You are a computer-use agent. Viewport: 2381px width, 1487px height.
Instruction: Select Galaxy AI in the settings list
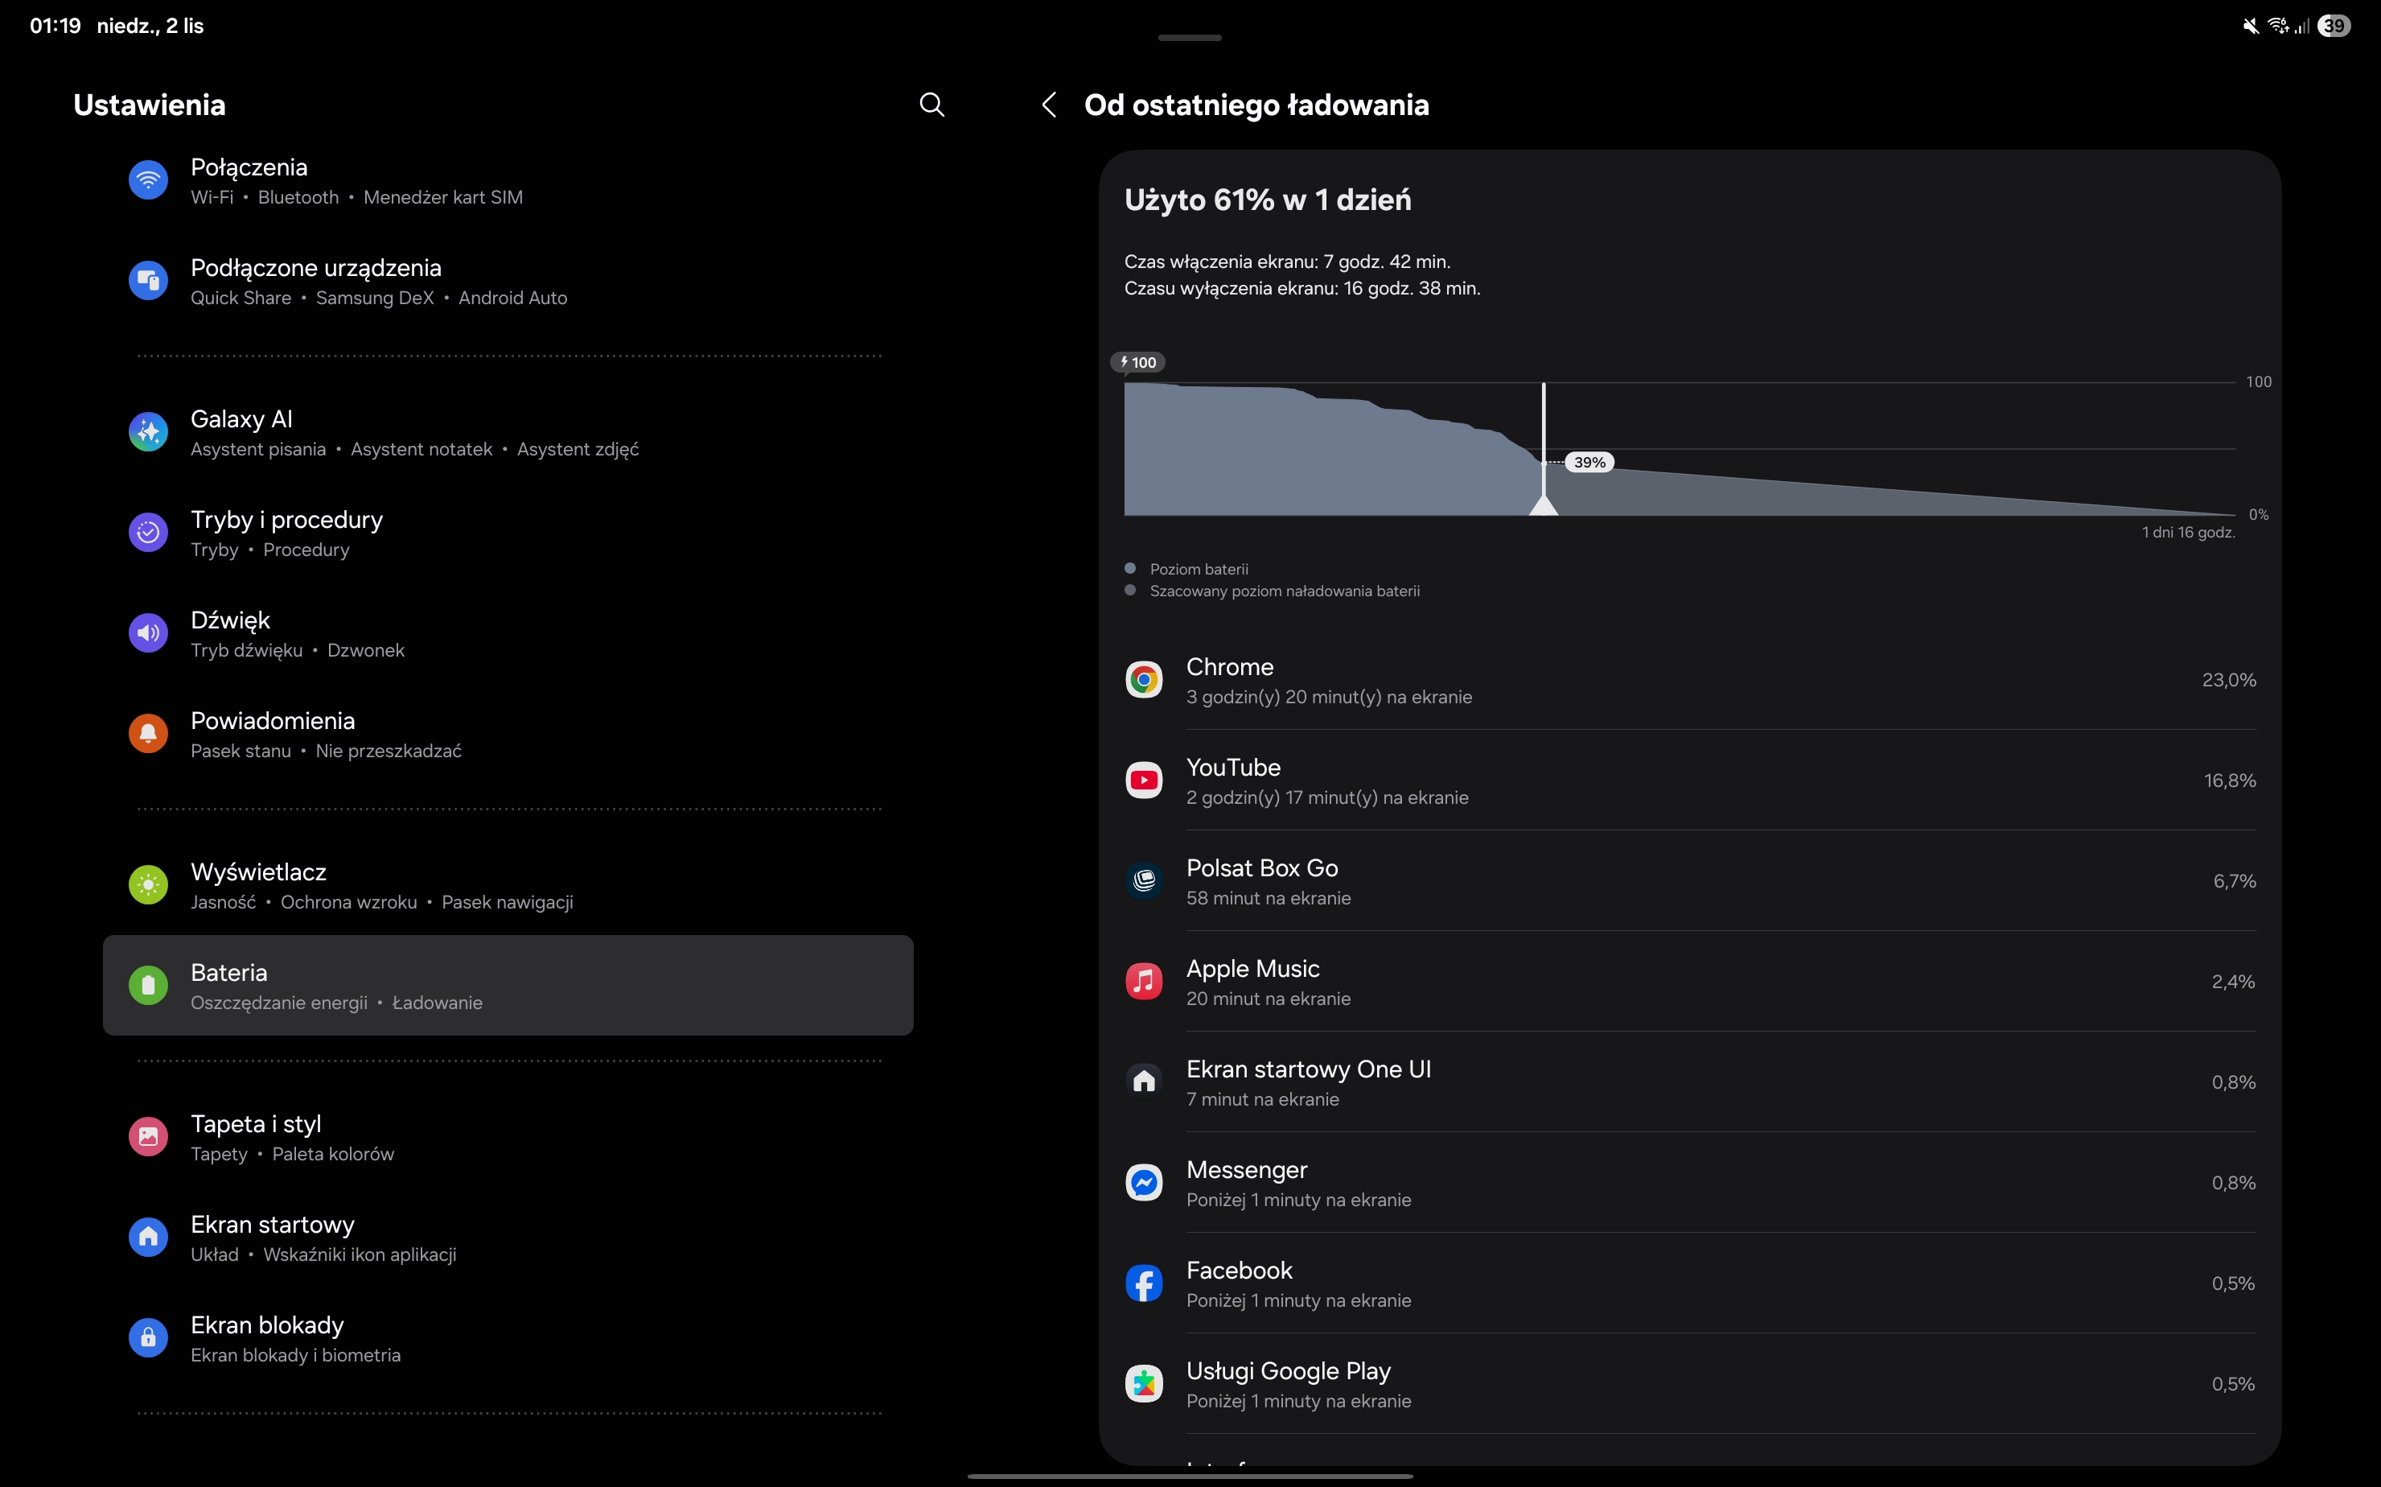(x=508, y=433)
